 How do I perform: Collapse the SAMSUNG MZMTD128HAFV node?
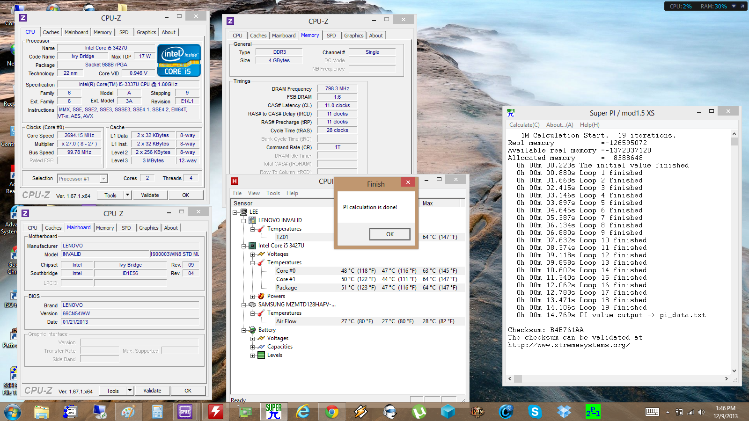coord(243,305)
